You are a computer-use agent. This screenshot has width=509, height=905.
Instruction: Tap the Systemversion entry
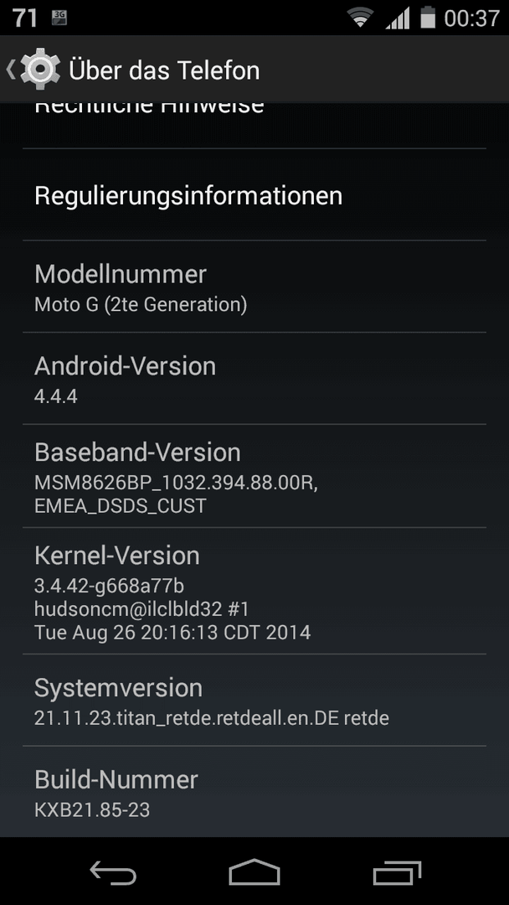[254, 700]
